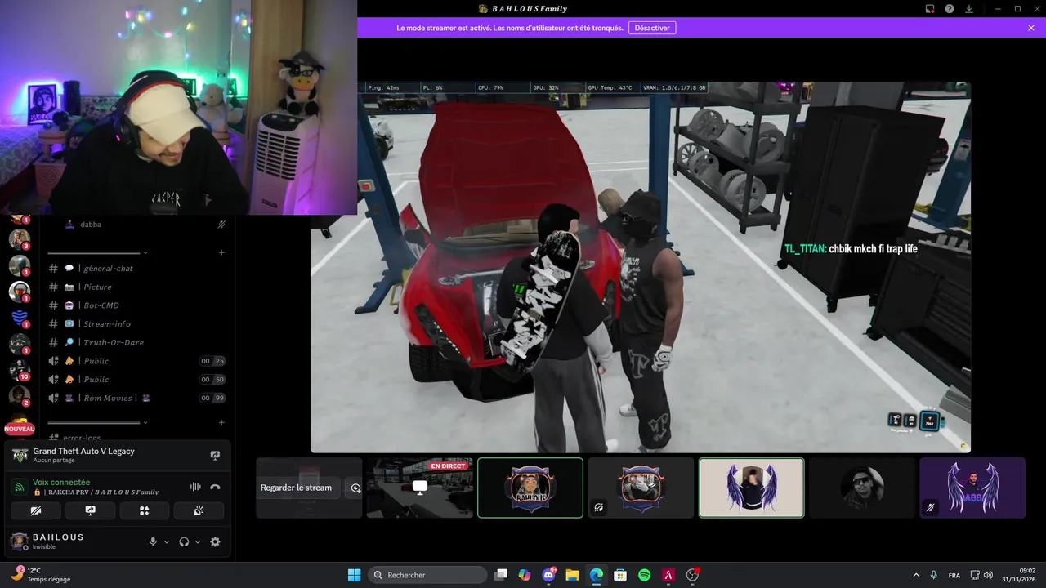Image resolution: width=1046 pixels, height=588 pixels.
Task: Disconnect from voice with the hang-up icon
Action: (215, 487)
